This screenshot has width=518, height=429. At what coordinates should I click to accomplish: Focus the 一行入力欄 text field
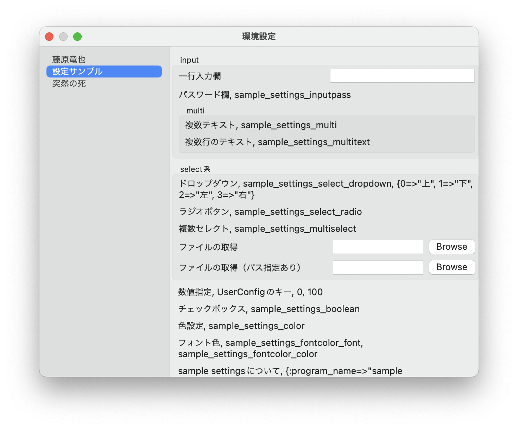click(x=402, y=76)
